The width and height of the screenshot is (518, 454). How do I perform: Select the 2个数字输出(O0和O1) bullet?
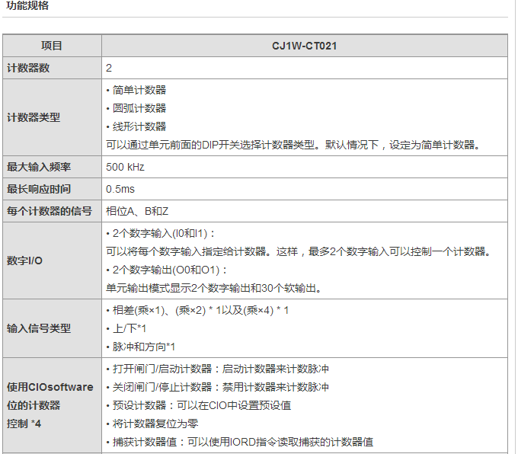click(167, 270)
